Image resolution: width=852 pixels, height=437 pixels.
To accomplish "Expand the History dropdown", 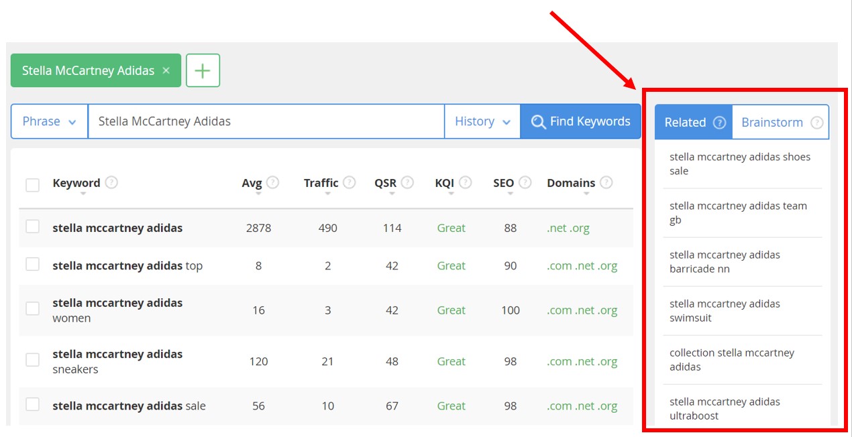I will pos(482,121).
